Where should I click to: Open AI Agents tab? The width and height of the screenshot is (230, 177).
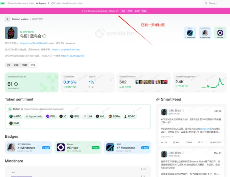43,3
